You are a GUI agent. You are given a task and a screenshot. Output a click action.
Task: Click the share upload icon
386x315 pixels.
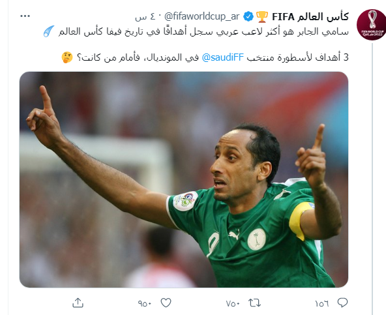tap(78, 303)
